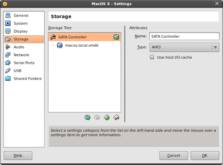Click the USB plug icon in sidebar

(8, 71)
